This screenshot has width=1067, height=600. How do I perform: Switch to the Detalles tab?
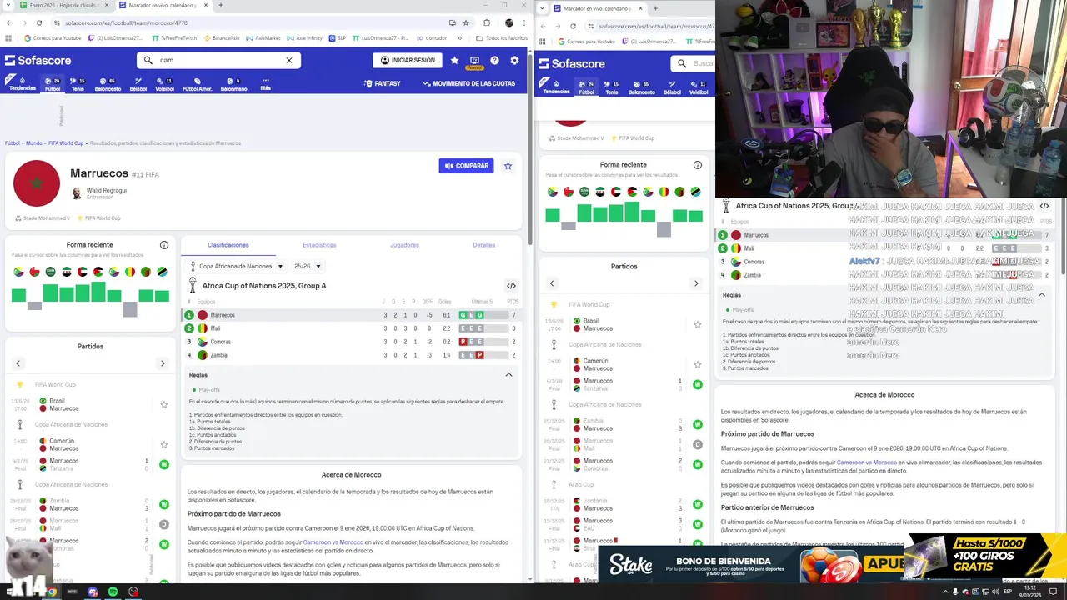tap(484, 245)
